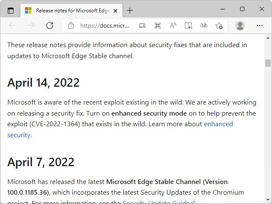Click the Read aloud icon
Image resolution: width=272 pixels, height=204 pixels.
pos(173,25)
